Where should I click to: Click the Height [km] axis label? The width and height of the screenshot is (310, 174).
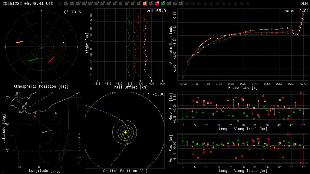click(x=87, y=44)
